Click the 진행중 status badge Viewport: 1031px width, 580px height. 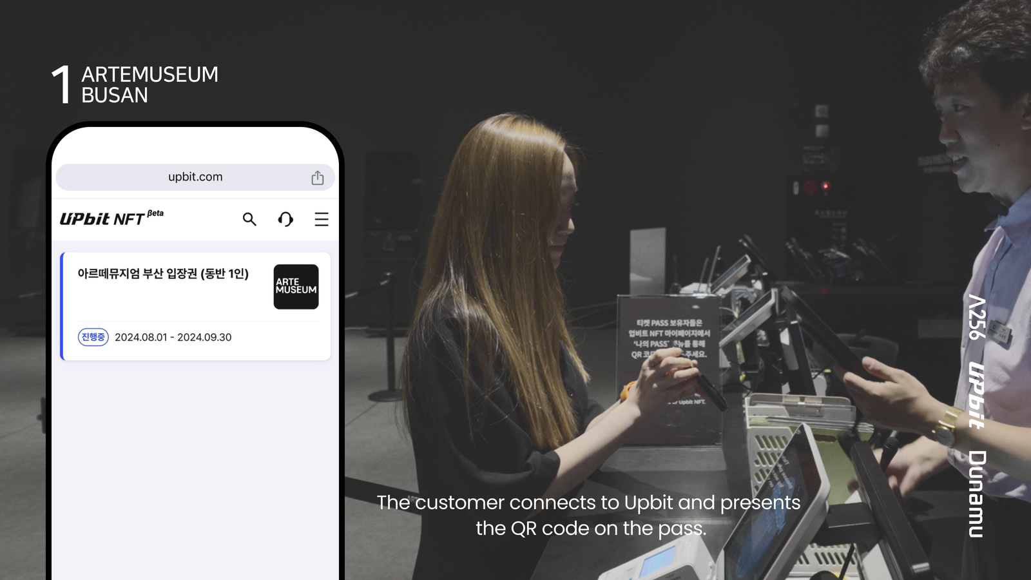click(93, 337)
